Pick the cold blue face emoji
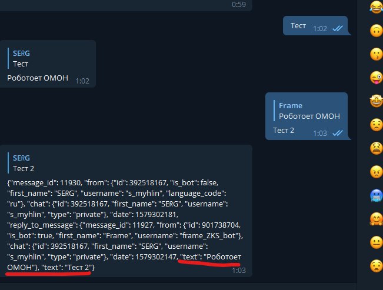 pyautogui.click(x=377, y=195)
